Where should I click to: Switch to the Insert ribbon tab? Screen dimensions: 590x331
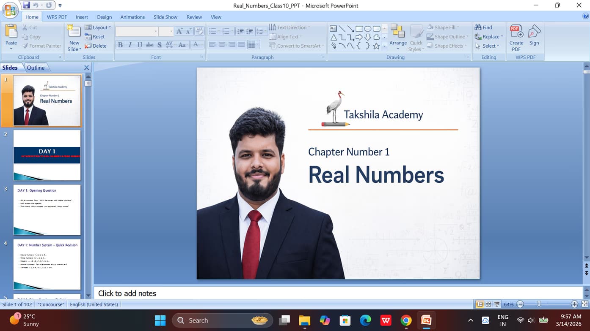82,17
